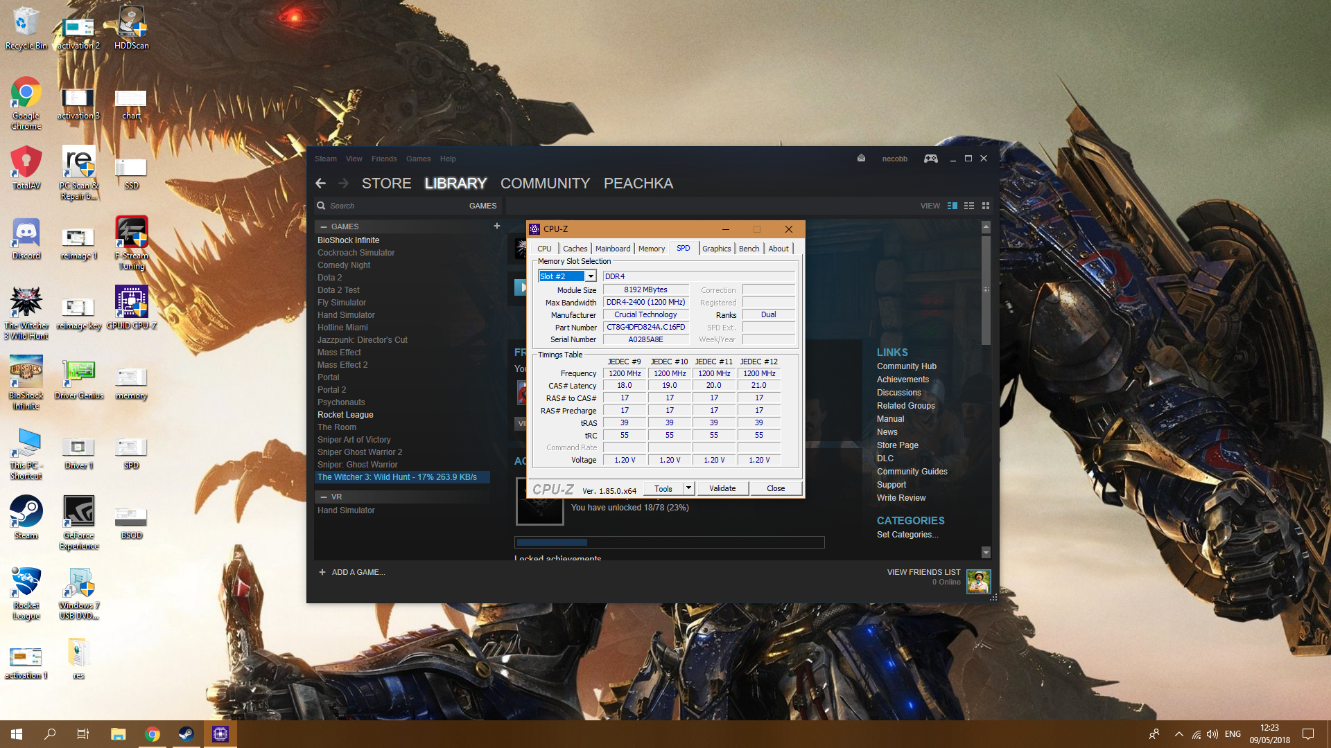Launch the Discord desktop shortcut

click(x=26, y=238)
